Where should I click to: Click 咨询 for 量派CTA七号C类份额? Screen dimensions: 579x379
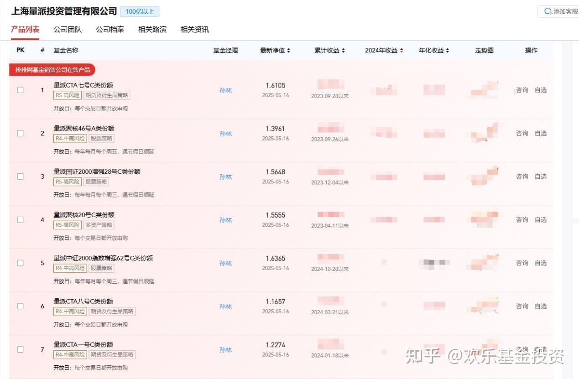pyautogui.click(x=522, y=90)
